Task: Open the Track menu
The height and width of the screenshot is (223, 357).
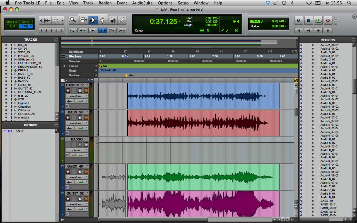Action: pos(88,3)
